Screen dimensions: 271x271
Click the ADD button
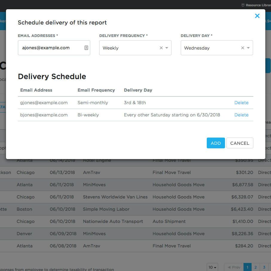tap(215, 143)
